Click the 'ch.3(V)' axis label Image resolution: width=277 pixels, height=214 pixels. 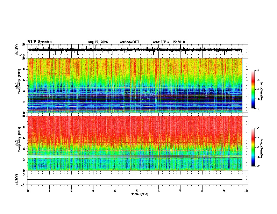(x=17, y=179)
